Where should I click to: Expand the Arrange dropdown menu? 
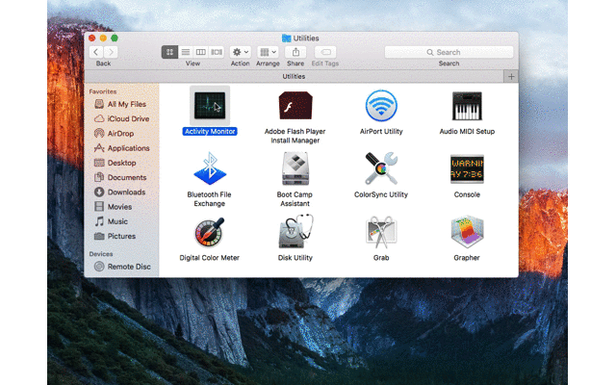(269, 52)
